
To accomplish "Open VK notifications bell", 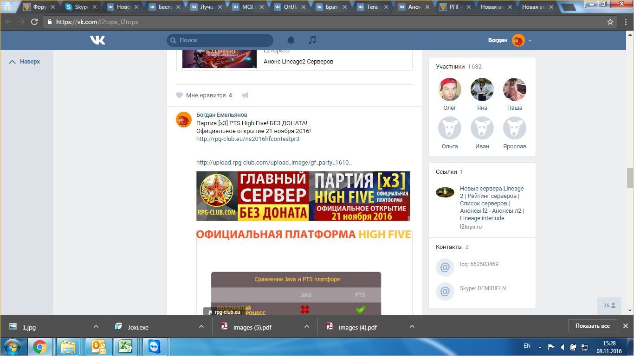I will point(291,40).
